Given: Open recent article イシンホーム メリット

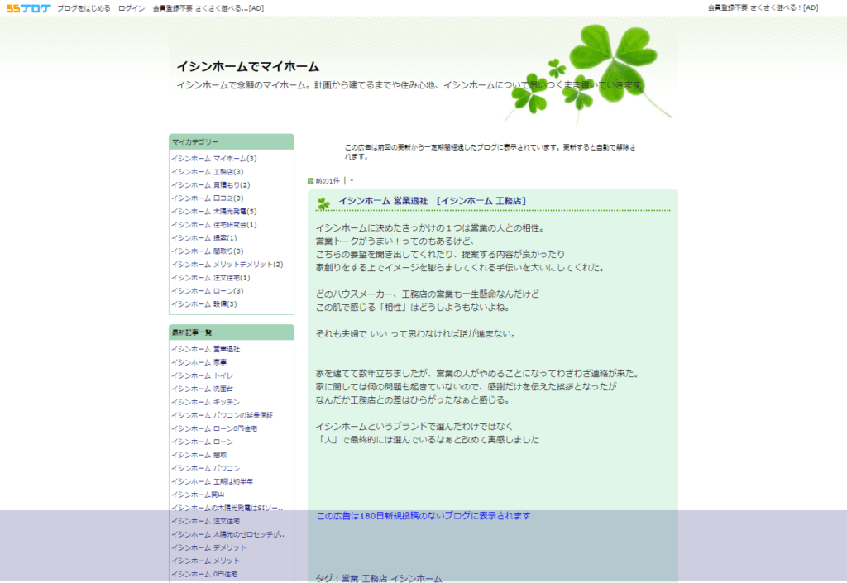Looking at the screenshot, I should pyautogui.click(x=206, y=561).
